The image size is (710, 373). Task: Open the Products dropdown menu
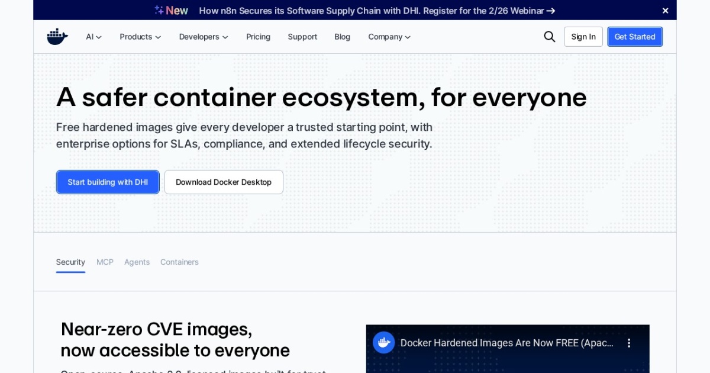pyautogui.click(x=140, y=36)
